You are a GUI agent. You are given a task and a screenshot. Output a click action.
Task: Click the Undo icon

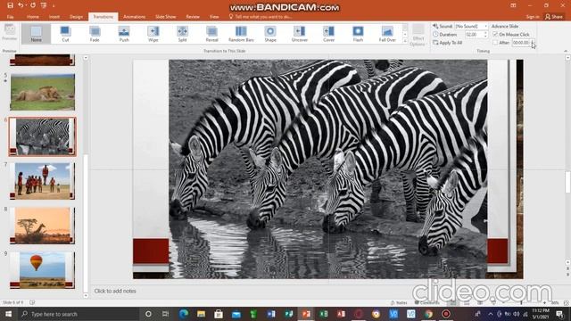21,5
